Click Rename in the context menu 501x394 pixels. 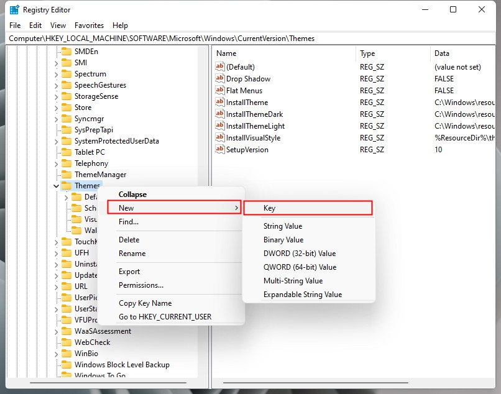(172, 254)
